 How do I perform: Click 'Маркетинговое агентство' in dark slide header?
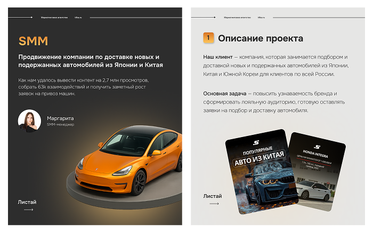54,18
